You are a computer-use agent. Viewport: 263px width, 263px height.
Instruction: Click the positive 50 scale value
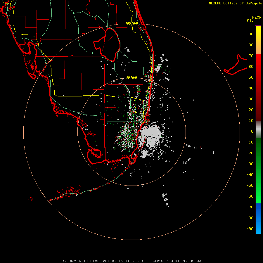(251, 77)
